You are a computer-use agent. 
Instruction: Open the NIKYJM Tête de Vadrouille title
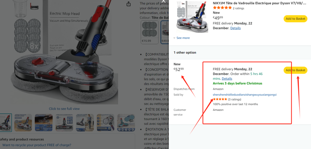tap(259, 3)
